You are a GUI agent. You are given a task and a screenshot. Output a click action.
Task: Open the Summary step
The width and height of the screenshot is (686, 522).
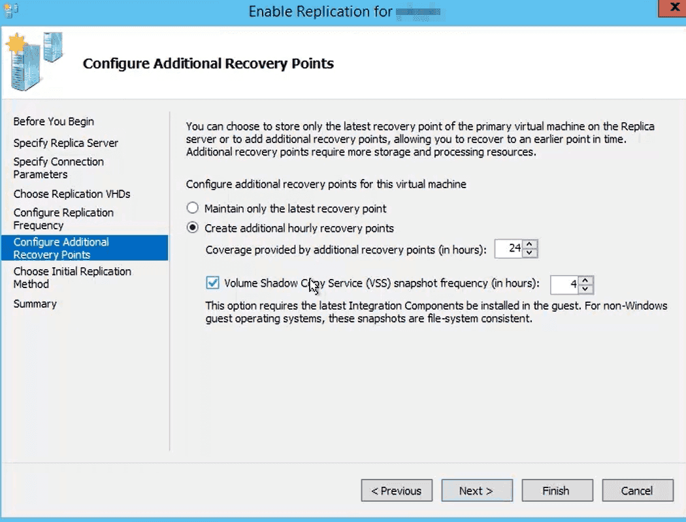35,304
